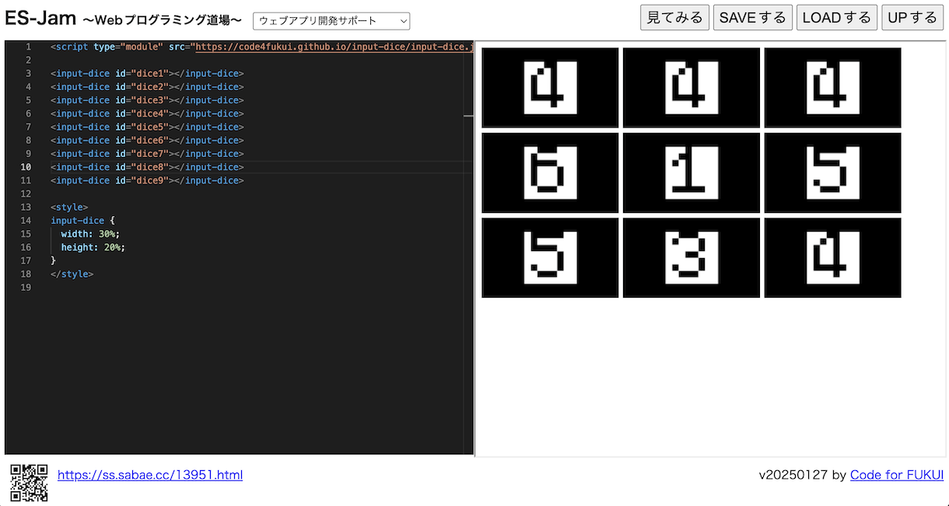Open the ss.sabae.cc/13951.html link
The height and width of the screenshot is (506, 949).
point(150,475)
